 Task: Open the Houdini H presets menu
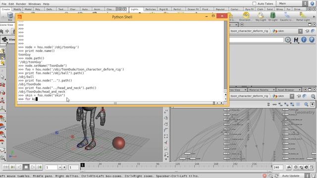(x=296, y=40)
